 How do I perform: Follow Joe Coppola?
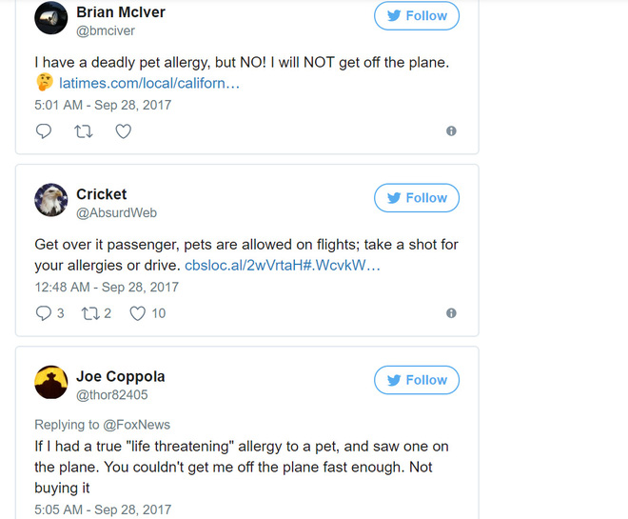(x=416, y=380)
